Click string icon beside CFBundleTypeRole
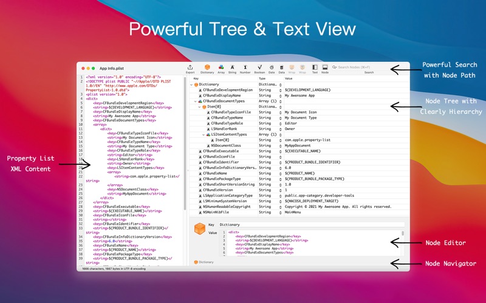Viewport: 486px width, 303px height. click(x=208, y=124)
